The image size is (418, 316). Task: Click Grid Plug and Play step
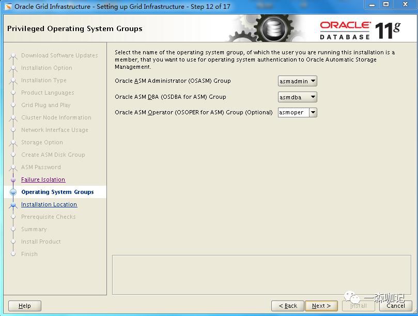[x=45, y=105]
